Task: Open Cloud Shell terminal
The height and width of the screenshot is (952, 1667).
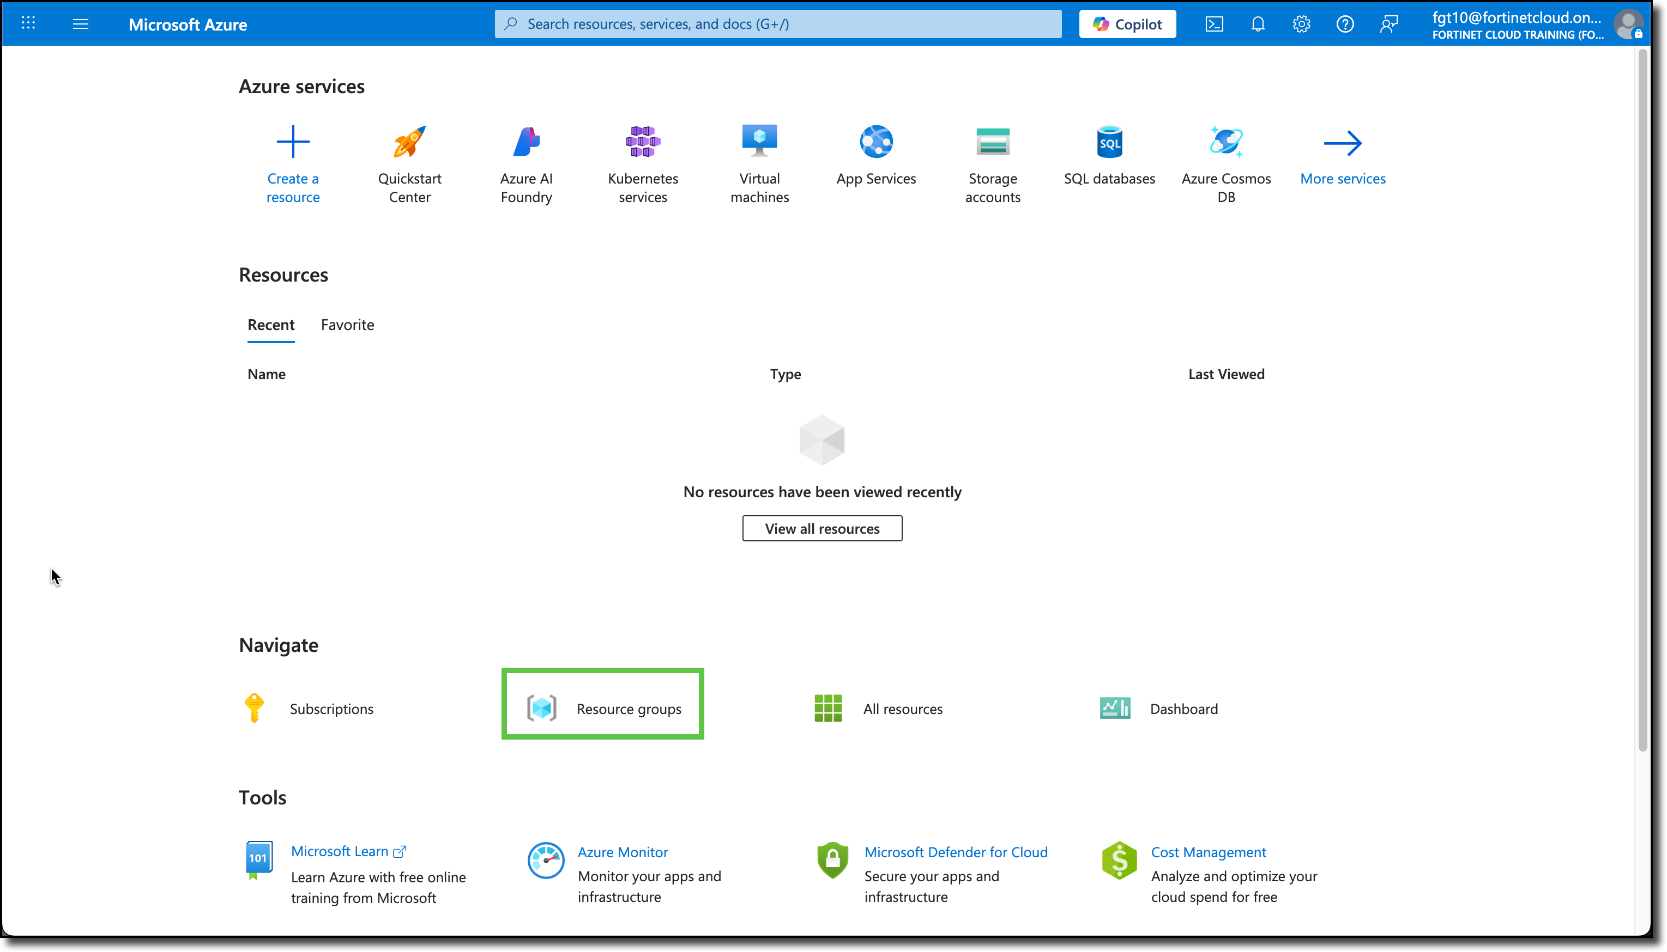Action: [1215, 23]
